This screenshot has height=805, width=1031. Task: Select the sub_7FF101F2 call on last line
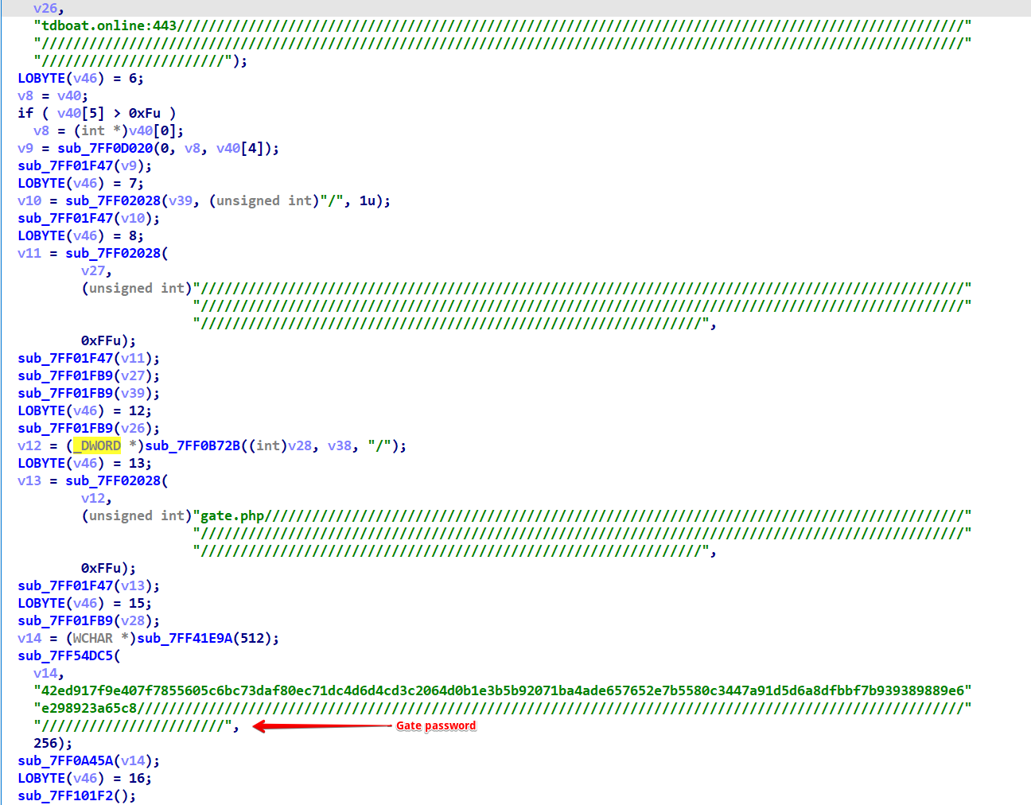pos(65,796)
